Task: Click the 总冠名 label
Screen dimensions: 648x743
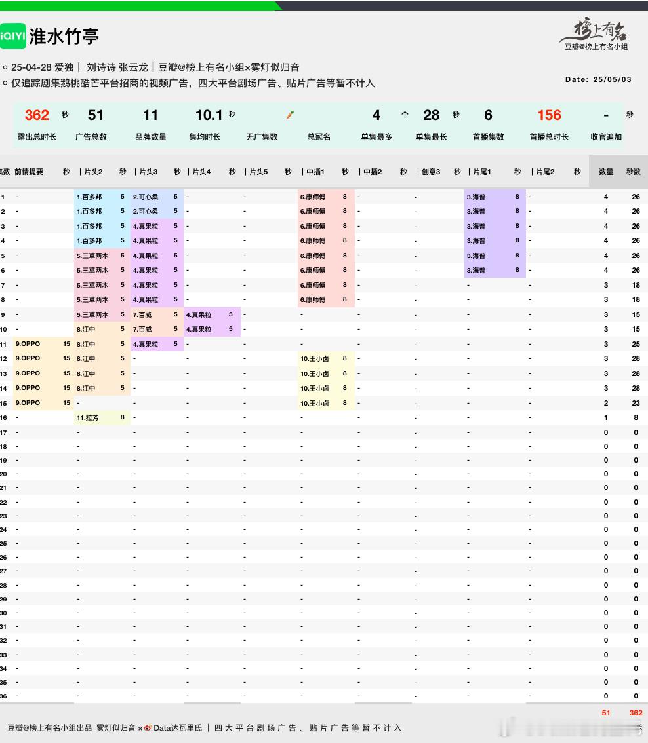Action: click(x=319, y=136)
